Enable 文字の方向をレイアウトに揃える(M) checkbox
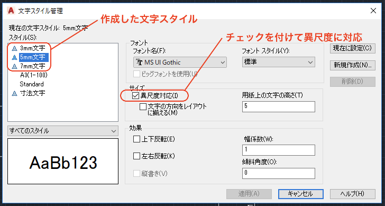 143,106
